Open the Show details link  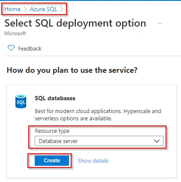[x=93, y=161]
